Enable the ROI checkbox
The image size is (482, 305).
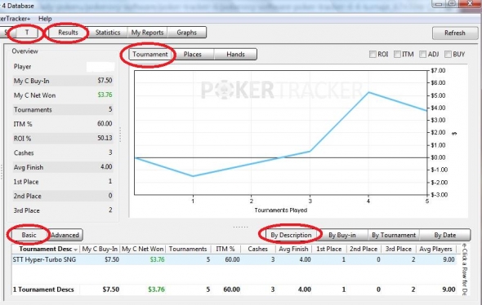coord(373,55)
